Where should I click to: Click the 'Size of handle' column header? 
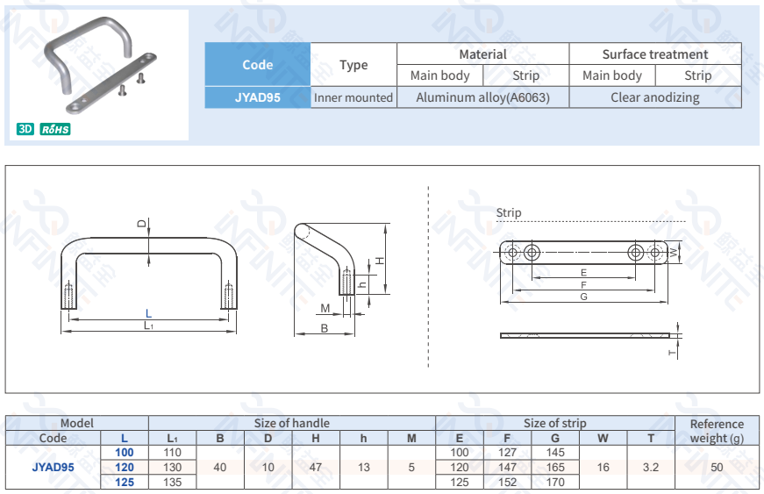291,423
